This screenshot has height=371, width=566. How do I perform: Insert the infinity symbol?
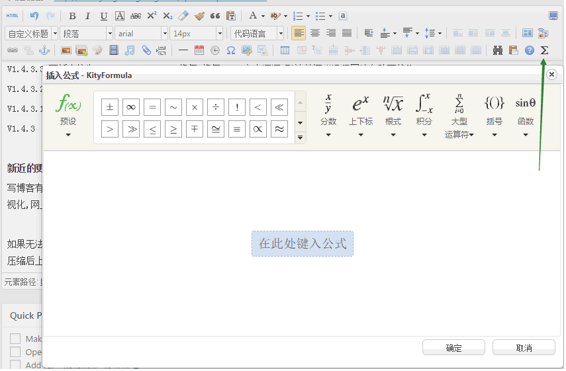pos(131,107)
